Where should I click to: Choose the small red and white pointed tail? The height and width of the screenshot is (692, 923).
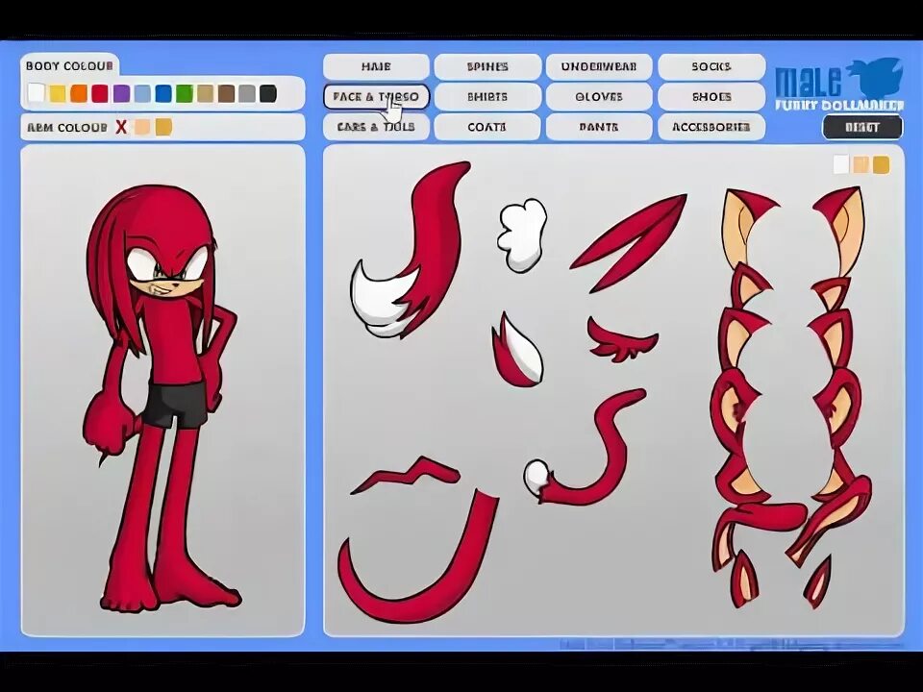518,350
